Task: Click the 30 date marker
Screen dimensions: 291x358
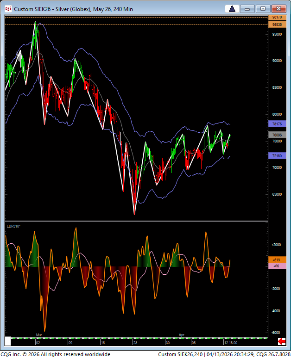Action: (x=168, y=343)
